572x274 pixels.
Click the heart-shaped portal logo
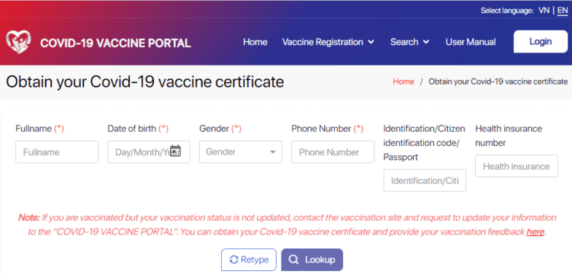pos(18,42)
